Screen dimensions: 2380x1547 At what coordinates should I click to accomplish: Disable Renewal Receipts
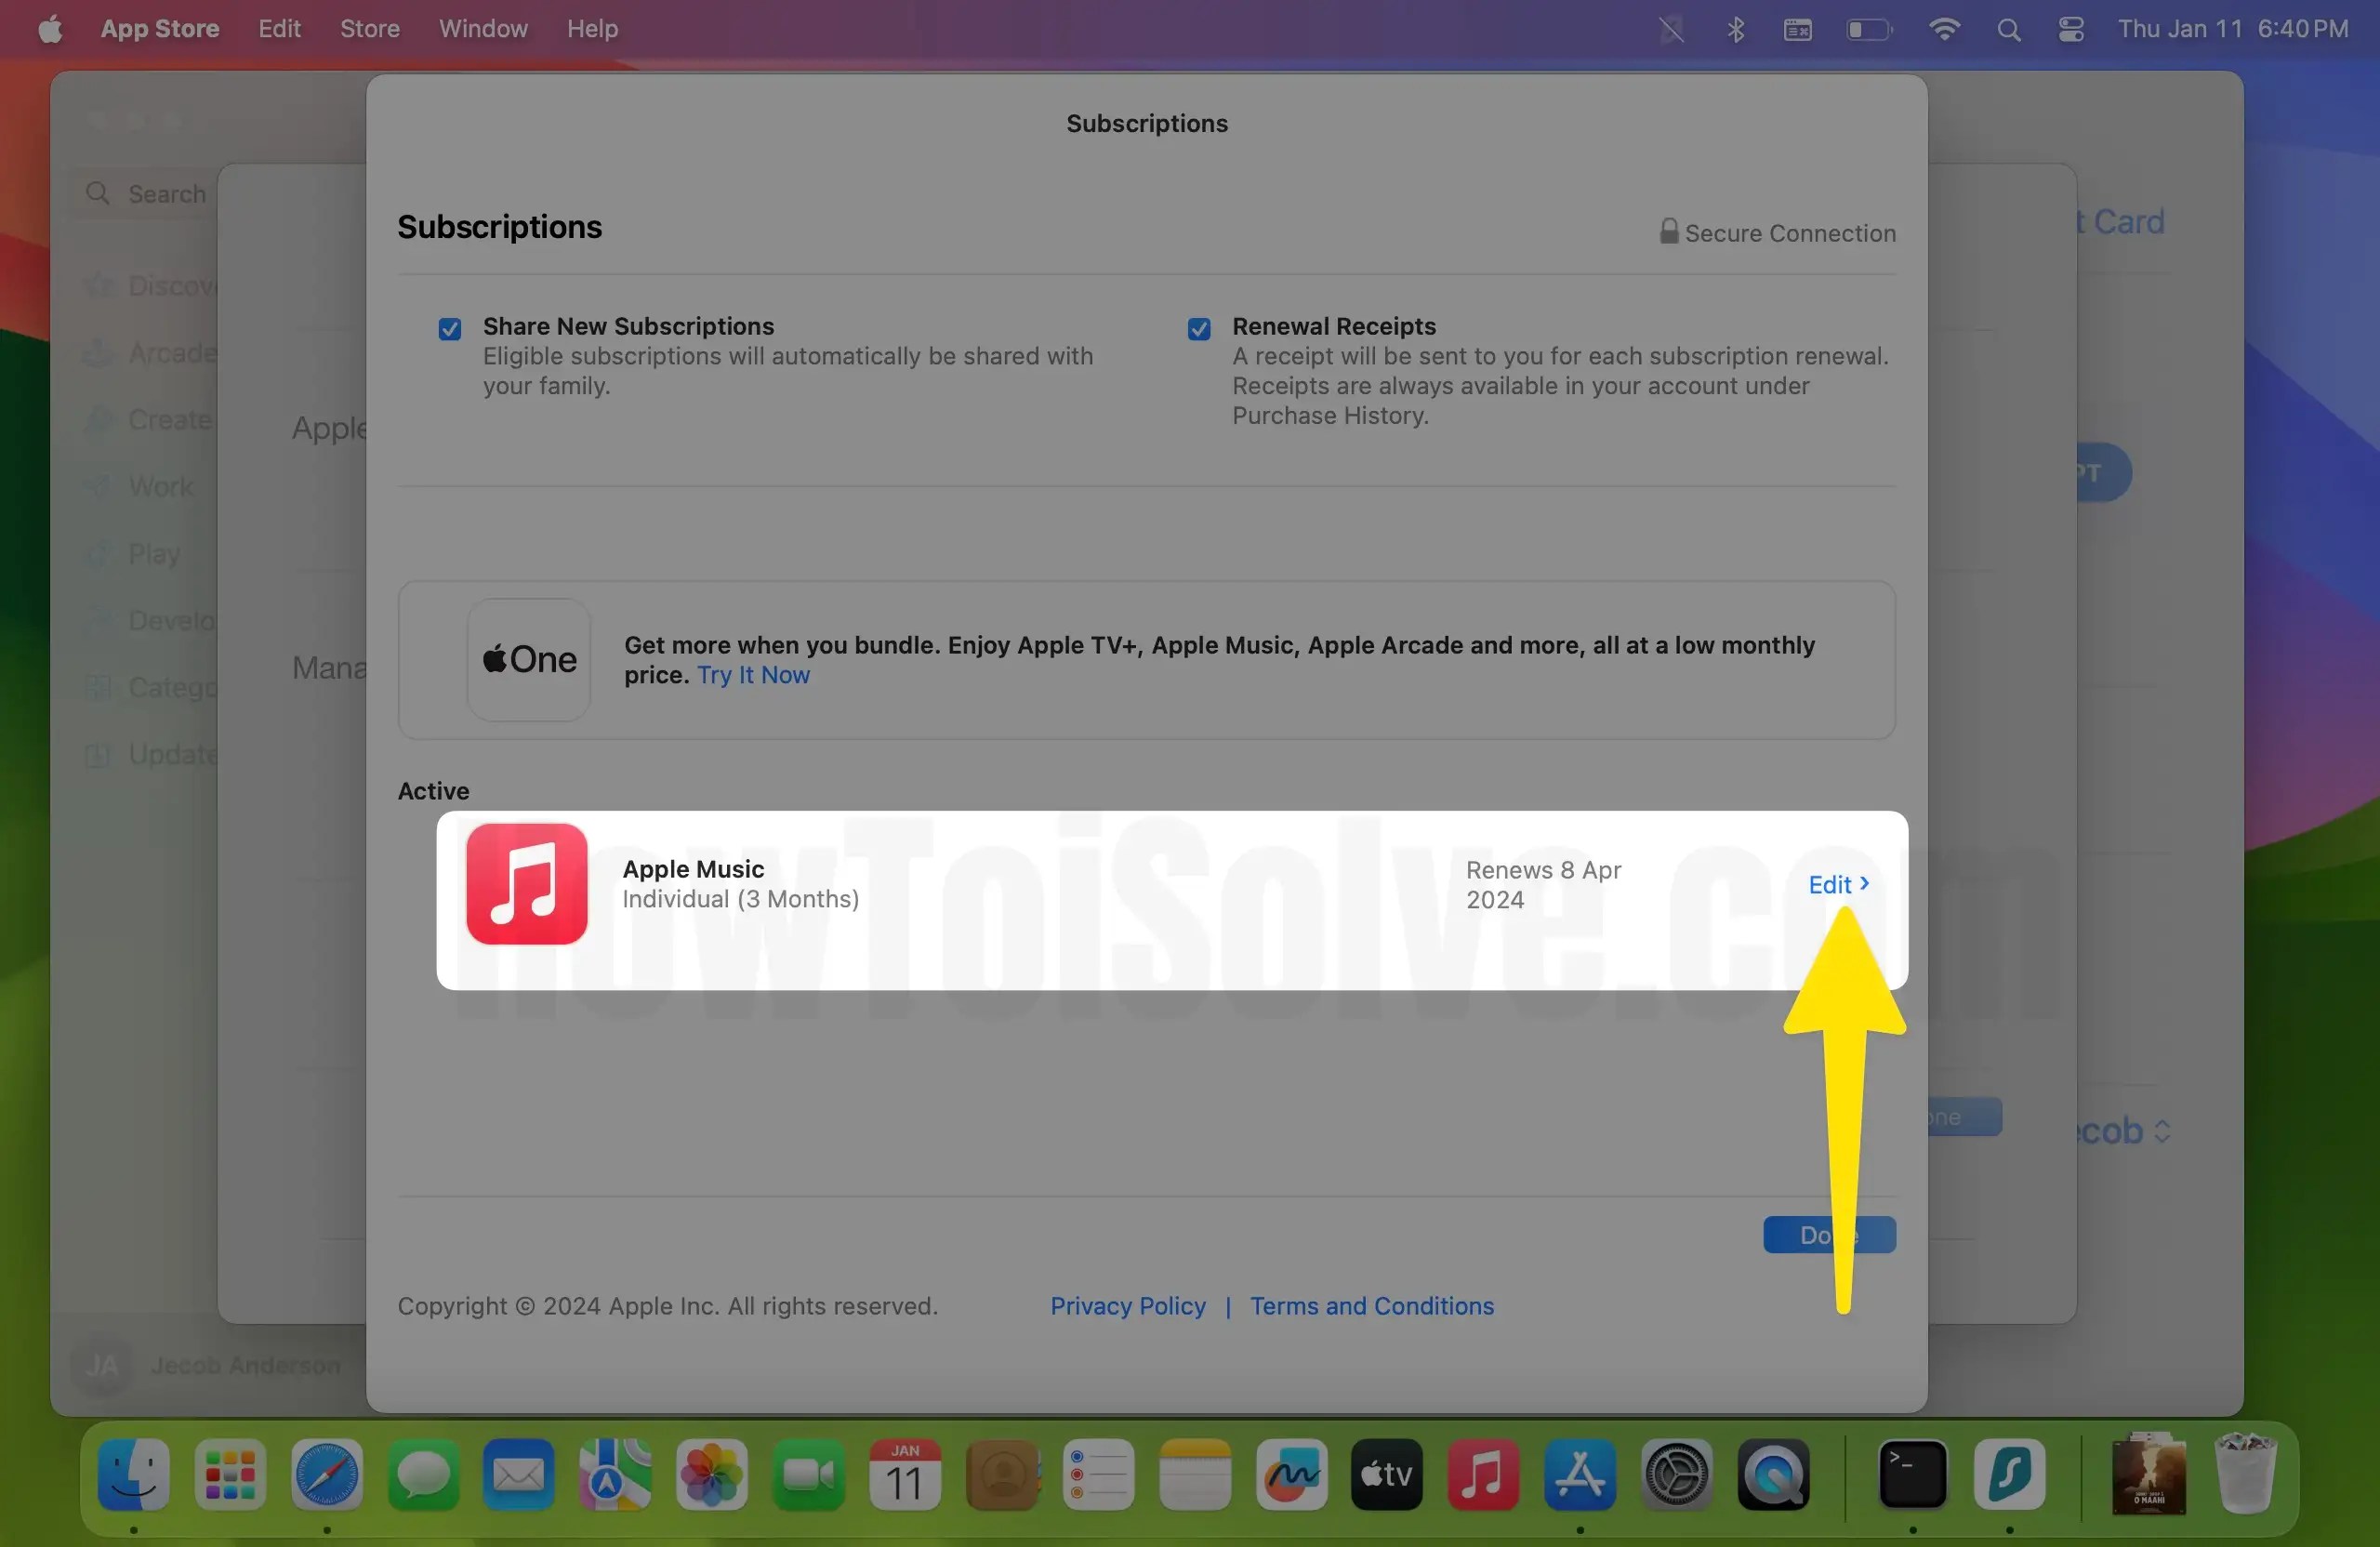pos(1198,329)
